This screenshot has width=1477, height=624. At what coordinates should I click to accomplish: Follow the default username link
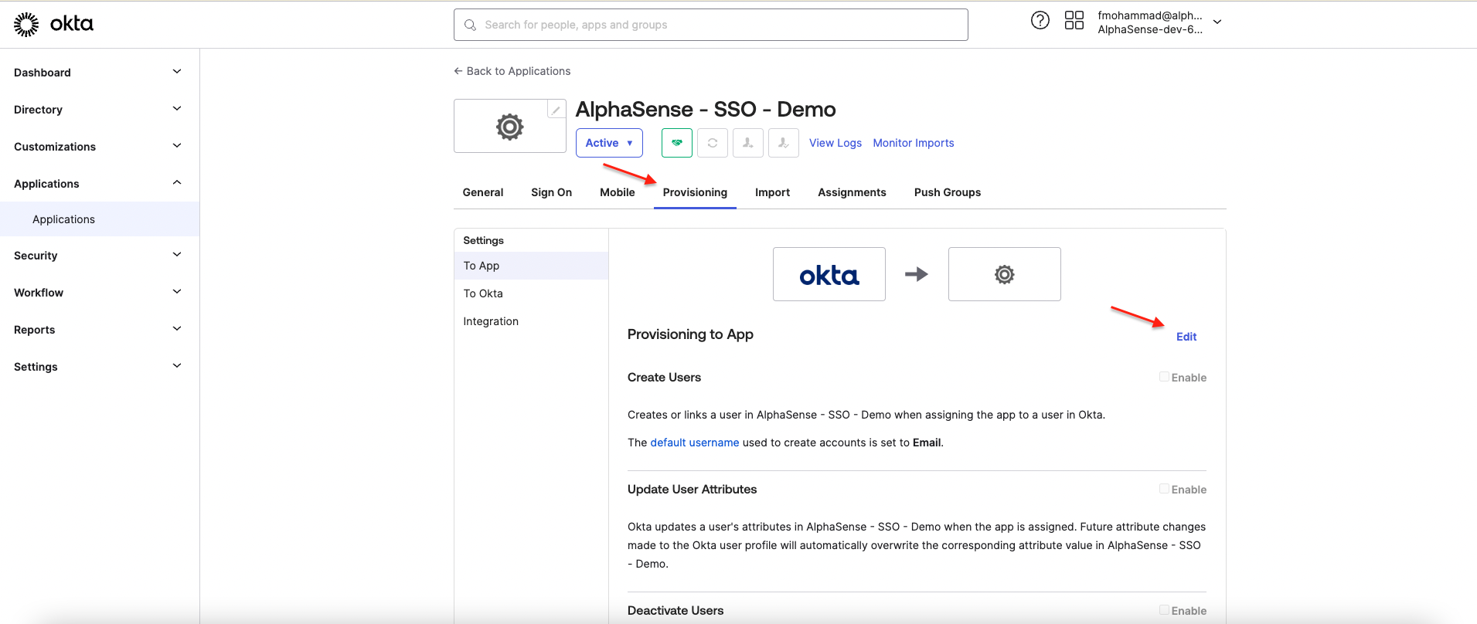point(695,443)
